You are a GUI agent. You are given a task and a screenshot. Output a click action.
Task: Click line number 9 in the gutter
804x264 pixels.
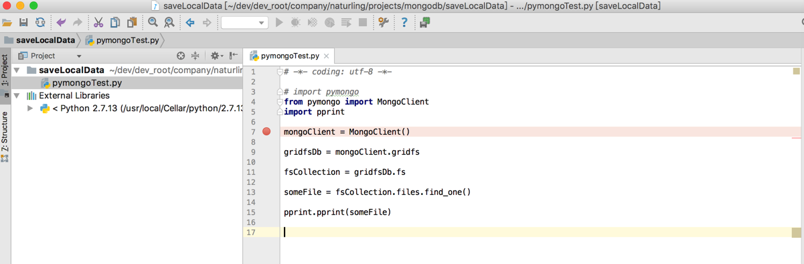click(253, 152)
